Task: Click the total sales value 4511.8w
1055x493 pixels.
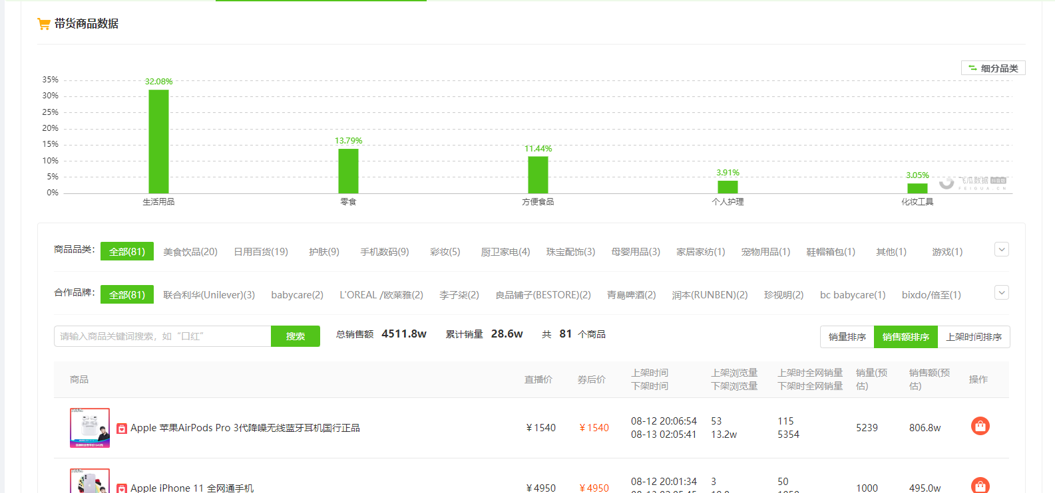Action: coord(404,334)
